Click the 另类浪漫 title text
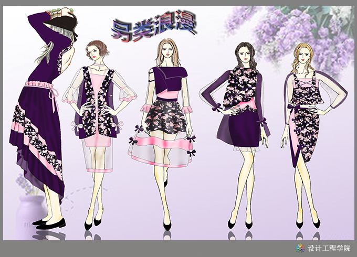The image size is (357, 257). pos(154,26)
